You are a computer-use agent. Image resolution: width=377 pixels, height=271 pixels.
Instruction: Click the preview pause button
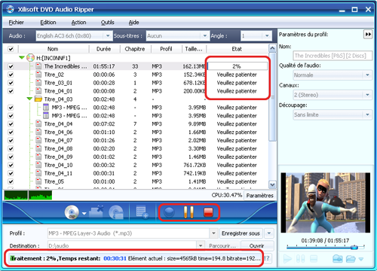coord(300,258)
